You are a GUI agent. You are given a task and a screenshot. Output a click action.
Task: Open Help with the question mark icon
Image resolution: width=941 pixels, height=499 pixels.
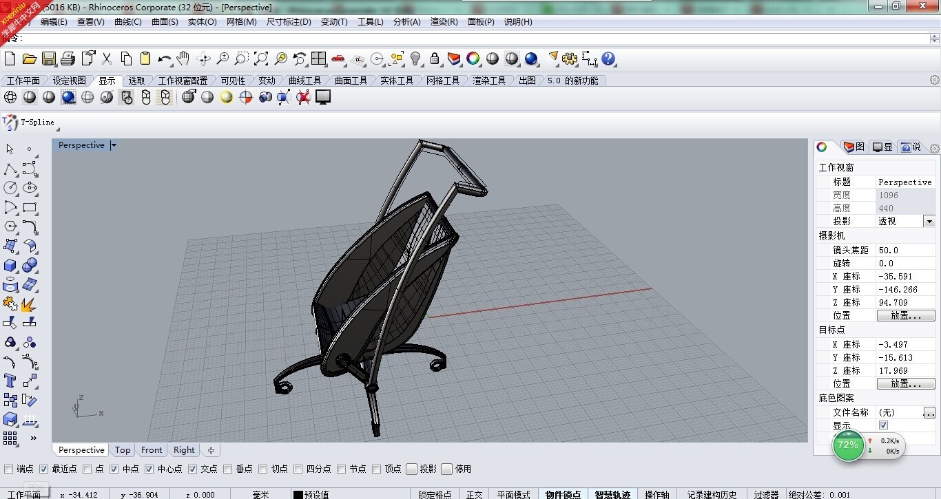pos(608,59)
